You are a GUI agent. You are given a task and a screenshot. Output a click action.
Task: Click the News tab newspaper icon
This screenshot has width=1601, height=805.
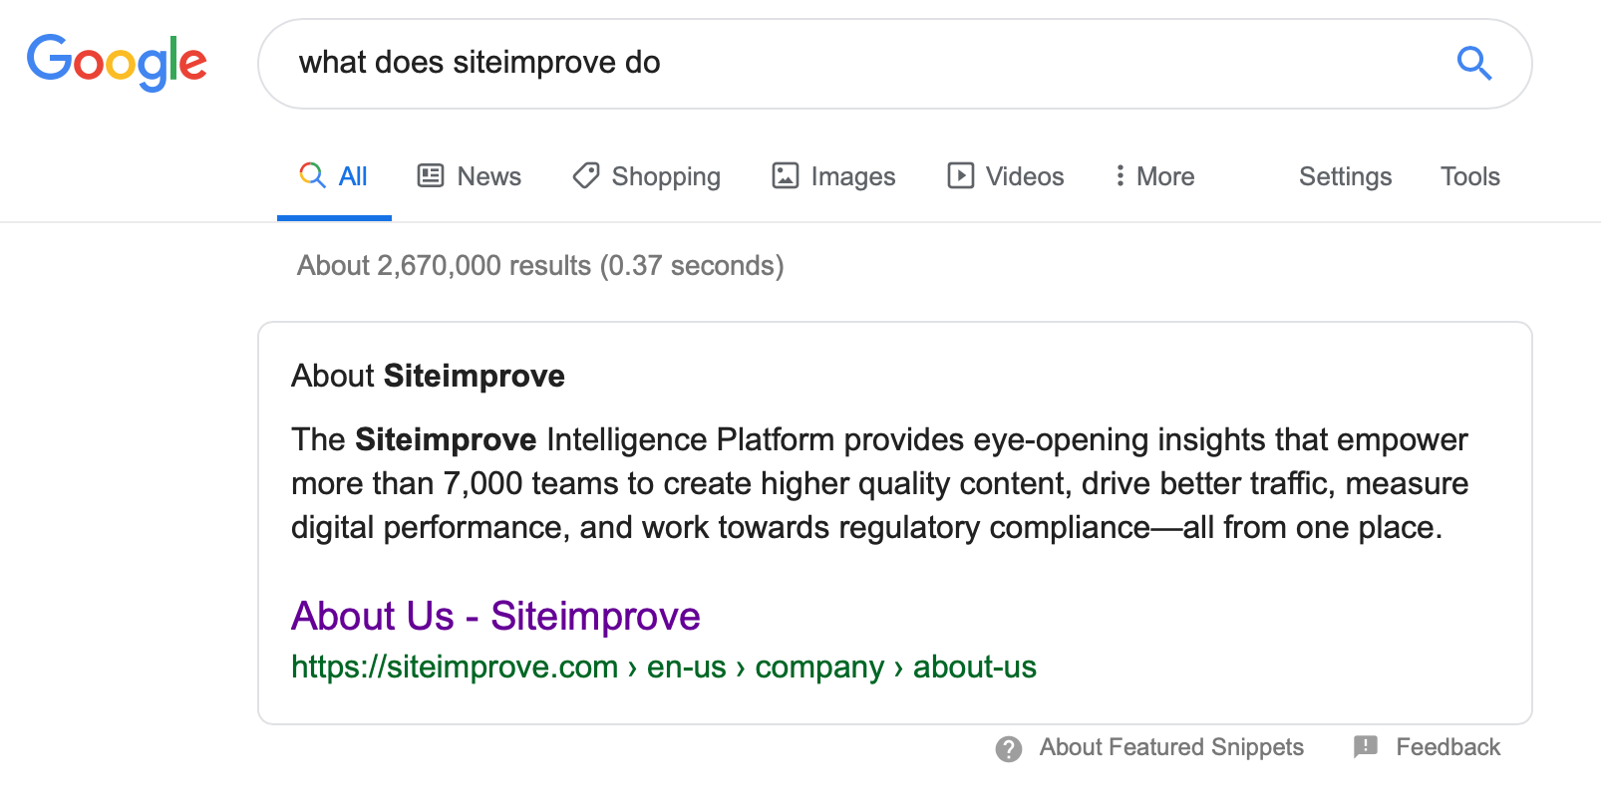pos(431,176)
